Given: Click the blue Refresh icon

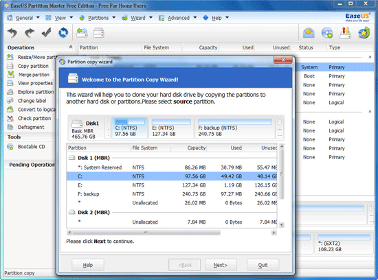Looking at the screenshot, I should click(63, 32).
